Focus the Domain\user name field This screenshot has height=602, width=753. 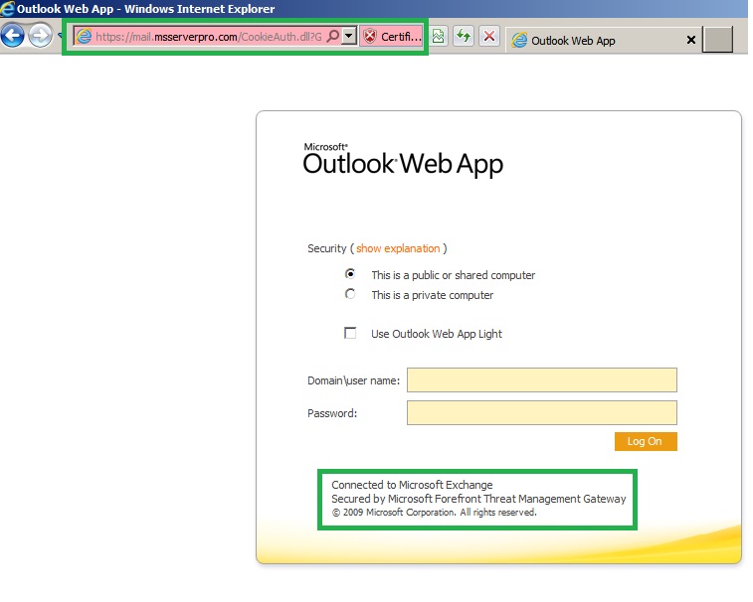pos(542,379)
